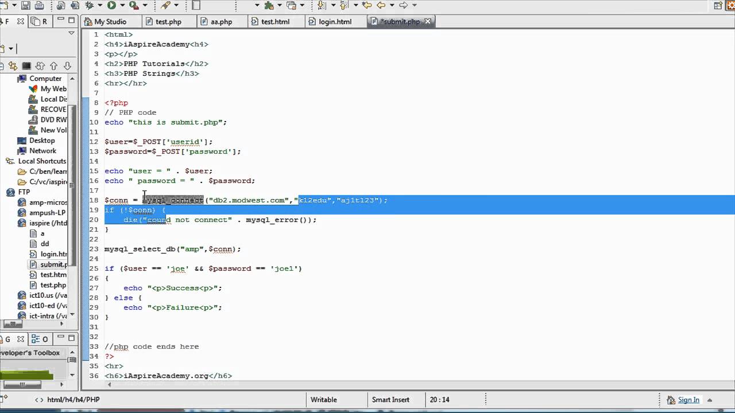
Task: Click the html/h4/h4/PHP breadcrumb path
Action: point(73,400)
